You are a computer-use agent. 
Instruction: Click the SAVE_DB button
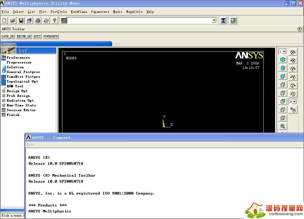click(x=7, y=36)
